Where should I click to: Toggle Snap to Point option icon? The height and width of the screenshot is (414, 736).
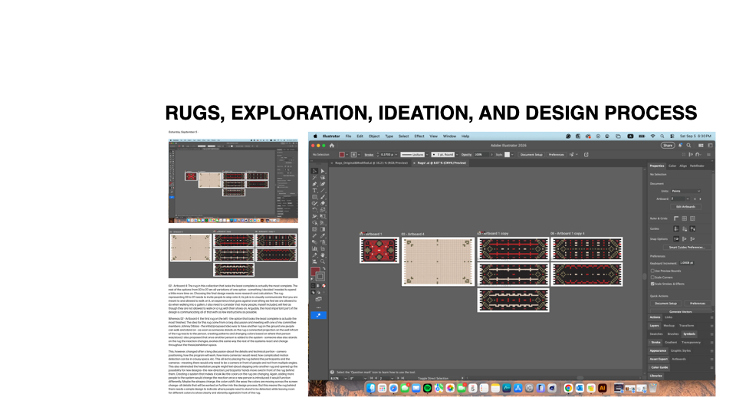pyautogui.click(x=676, y=239)
